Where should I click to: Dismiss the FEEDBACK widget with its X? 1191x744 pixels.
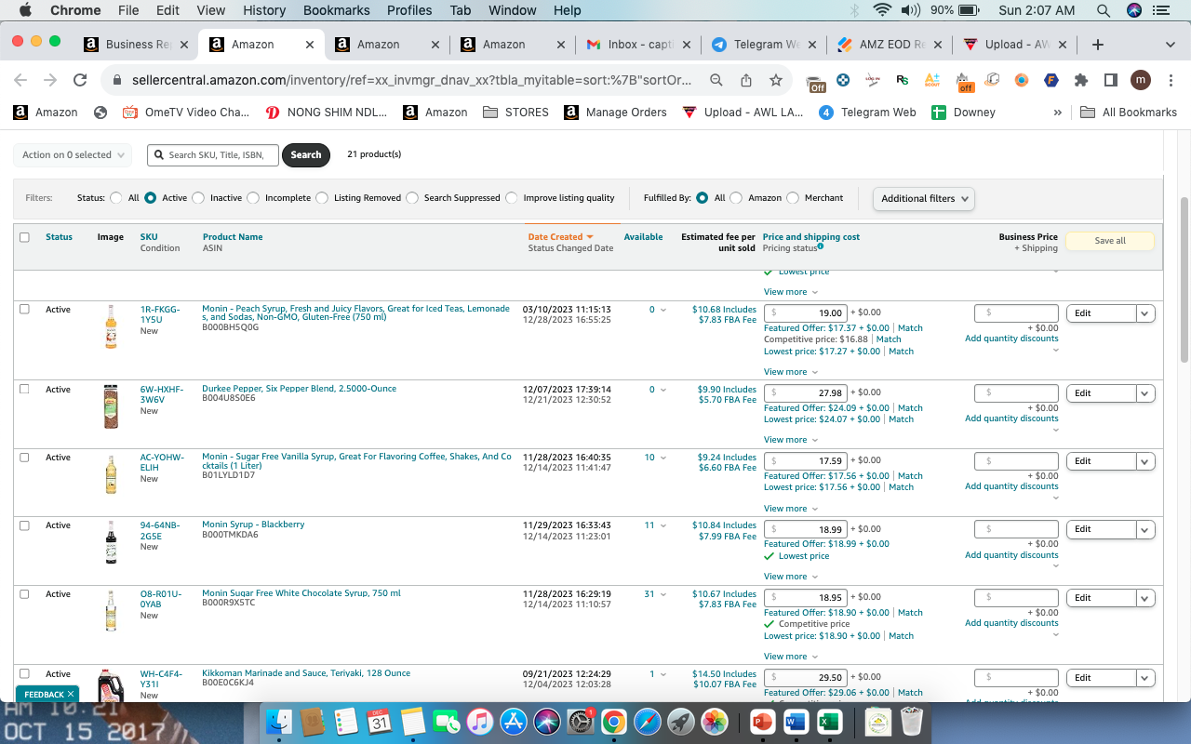(71, 694)
